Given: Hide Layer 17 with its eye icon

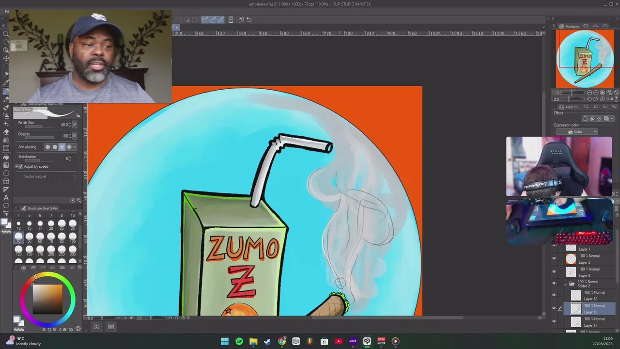Looking at the screenshot, I should [554, 321].
